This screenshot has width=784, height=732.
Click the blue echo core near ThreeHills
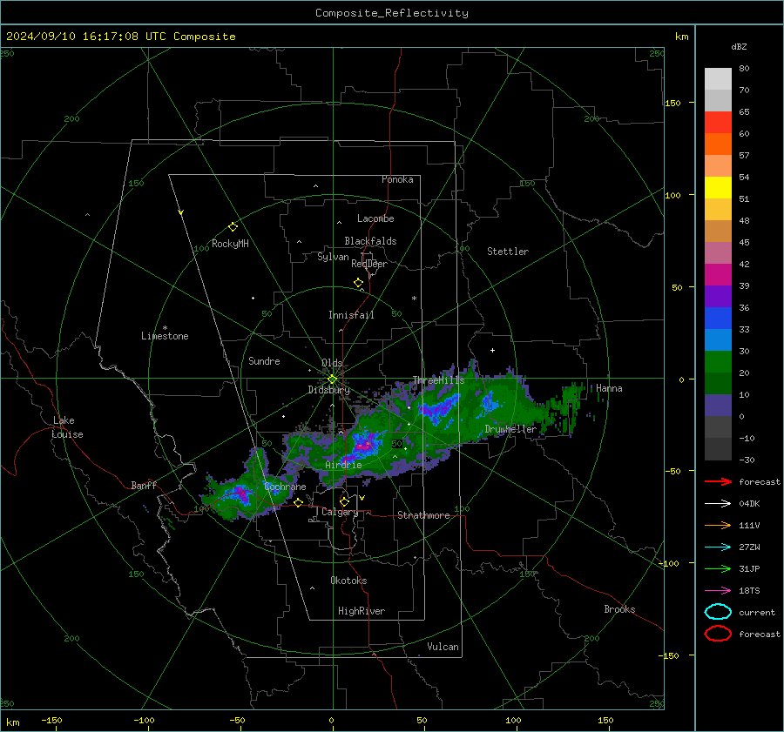440,407
